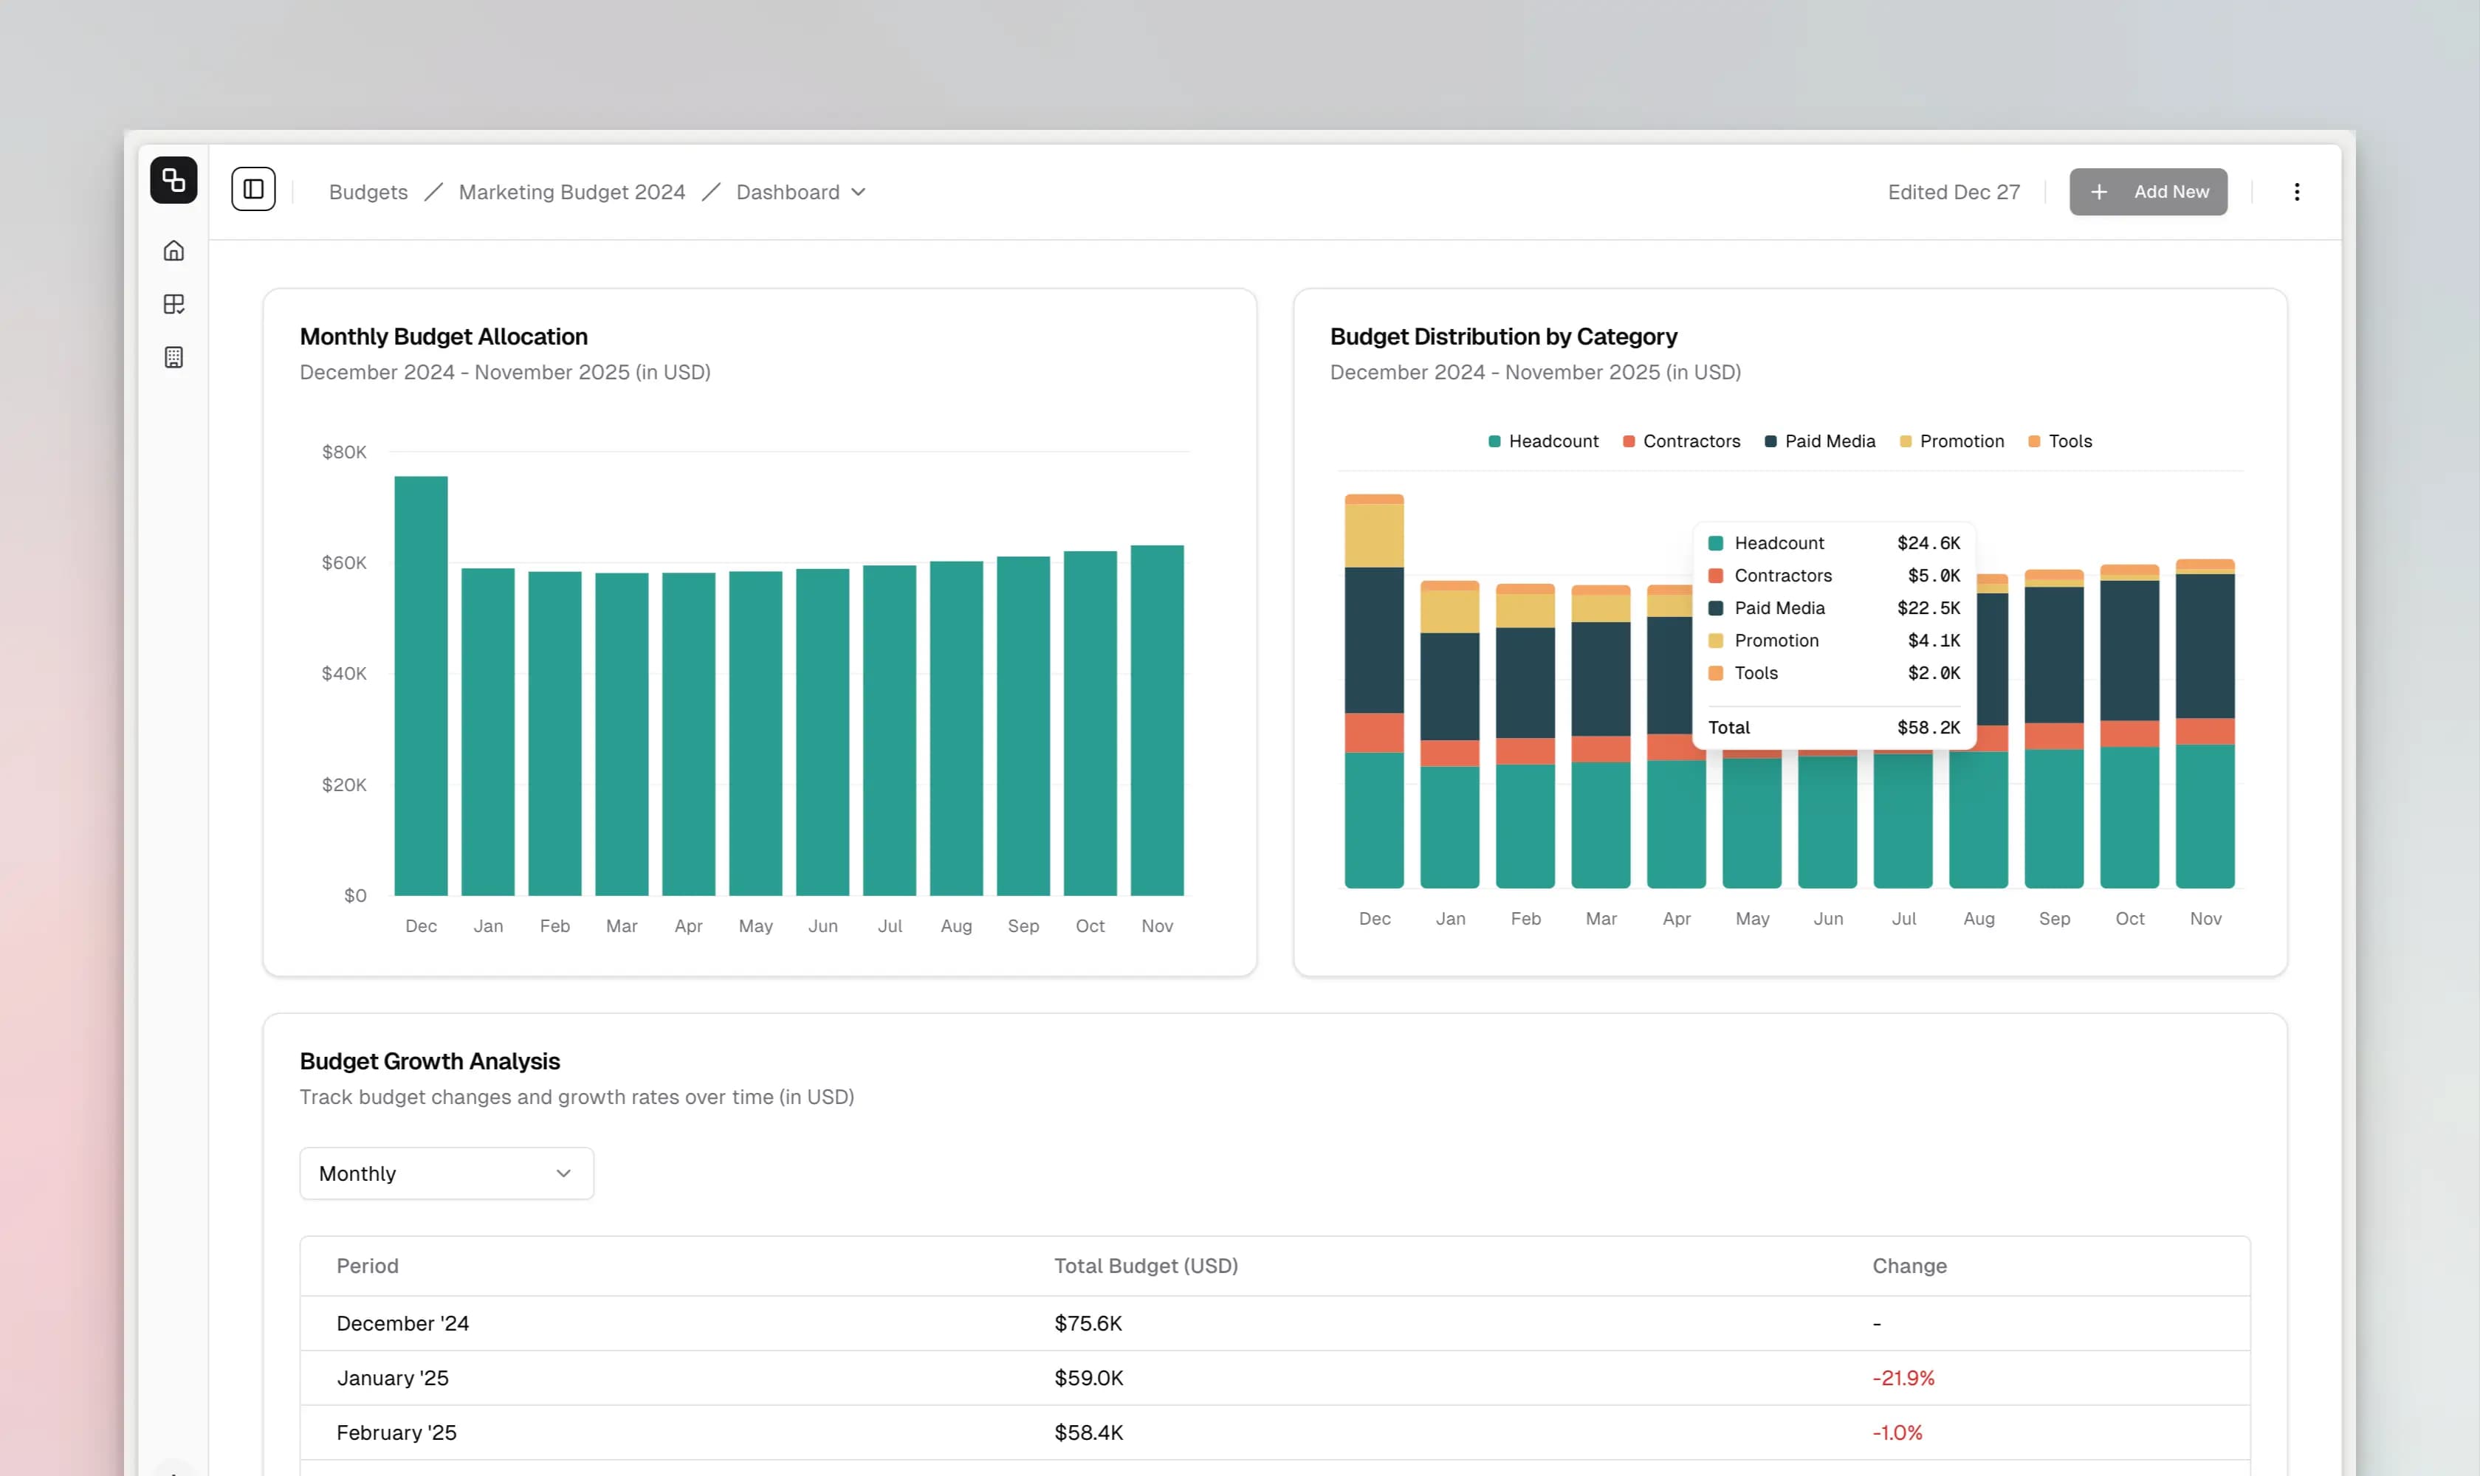The height and width of the screenshot is (1476, 2480).
Task: Click the breadcrumb home Budgets icon
Action: click(368, 192)
